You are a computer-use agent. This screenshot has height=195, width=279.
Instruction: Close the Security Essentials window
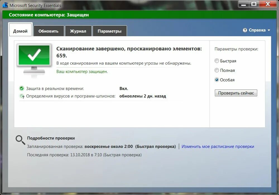[x=268, y=4]
